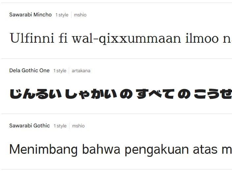The height and width of the screenshot is (177, 232).
Task: Open the Sawarabi Gothic font name link
Action: point(29,126)
